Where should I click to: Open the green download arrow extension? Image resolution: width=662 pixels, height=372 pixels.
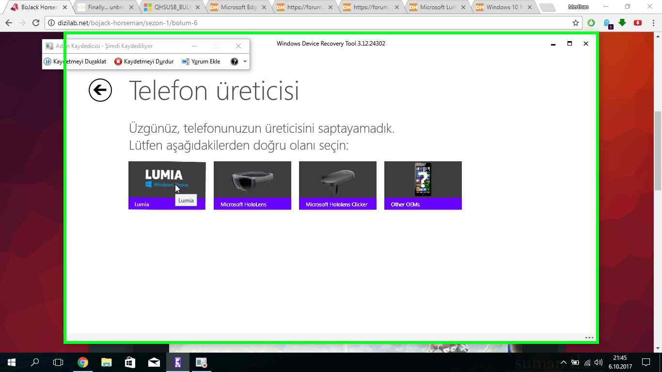click(623, 23)
